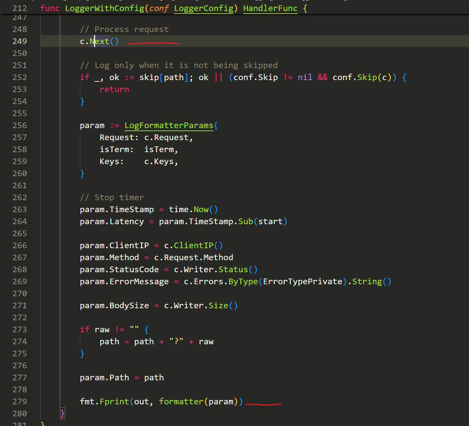Click the comment 'Log only when it is not being skipped'
The width and height of the screenshot is (469, 426).
click(179, 65)
